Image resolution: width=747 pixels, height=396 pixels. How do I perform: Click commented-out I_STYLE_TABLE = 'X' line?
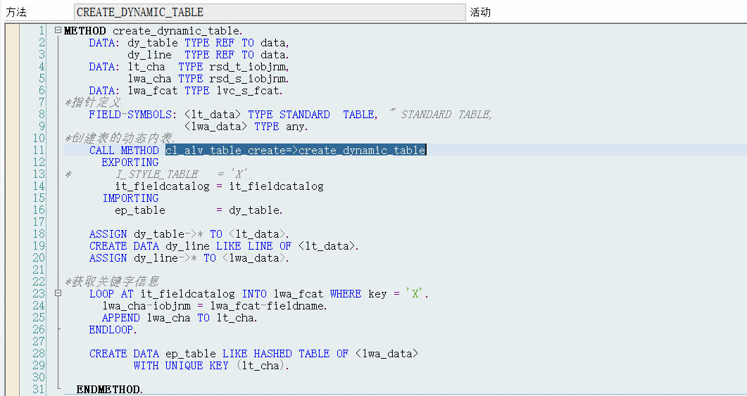click(156, 174)
